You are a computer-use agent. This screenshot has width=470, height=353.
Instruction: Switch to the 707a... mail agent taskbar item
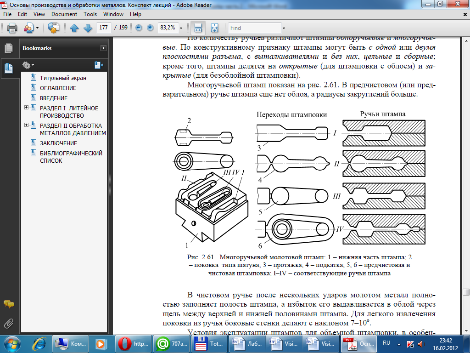click(x=172, y=344)
